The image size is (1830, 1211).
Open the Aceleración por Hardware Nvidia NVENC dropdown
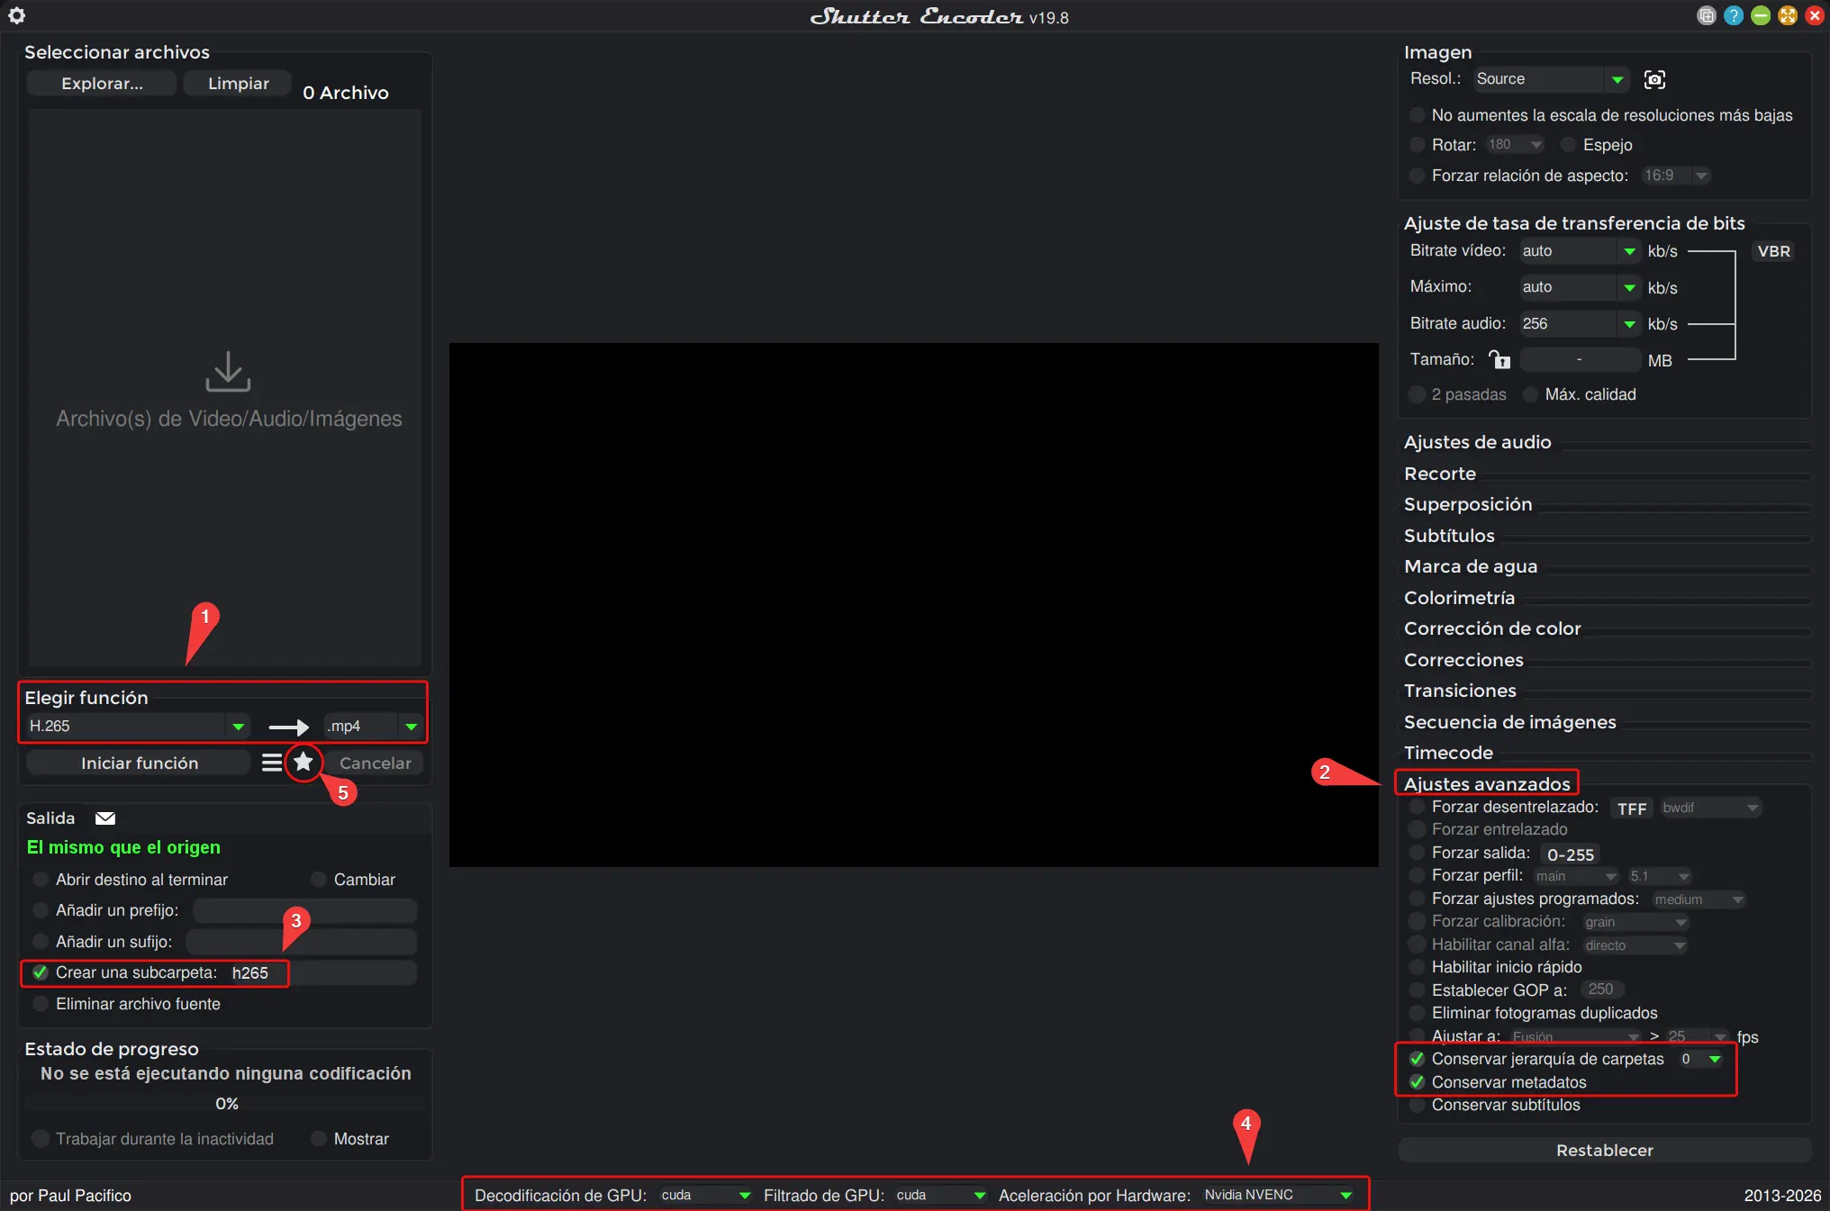[1344, 1196]
